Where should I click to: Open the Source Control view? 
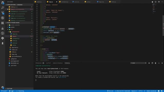tap(3, 13)
